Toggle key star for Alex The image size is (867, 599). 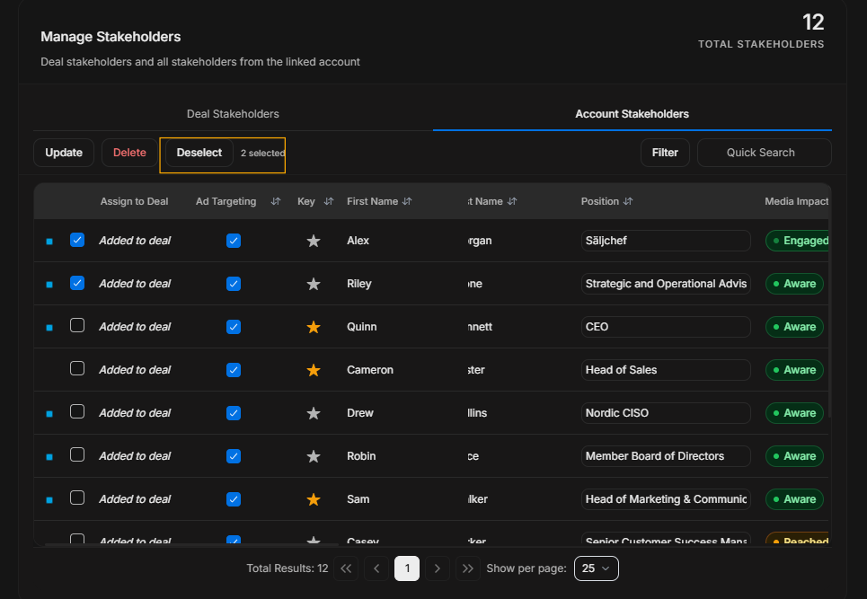click(314, 241)
